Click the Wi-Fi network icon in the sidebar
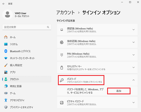Screen dimensions: 141x112 (x=6, y=58)
